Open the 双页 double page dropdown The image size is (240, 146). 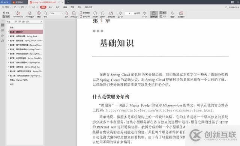tap(163, 17)
